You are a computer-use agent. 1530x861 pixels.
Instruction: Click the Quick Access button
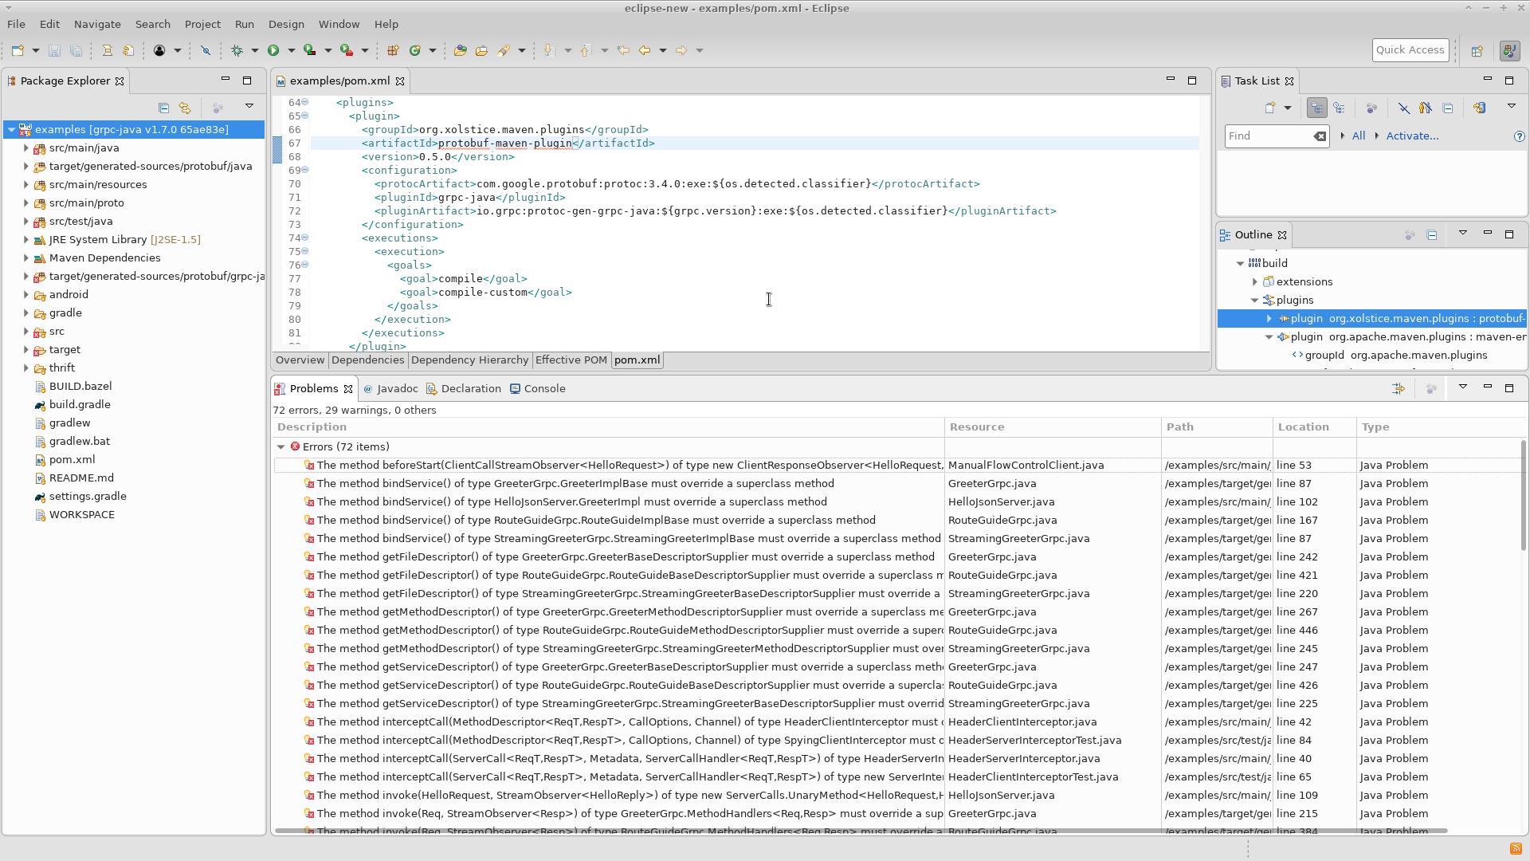tap(1410, 49)
